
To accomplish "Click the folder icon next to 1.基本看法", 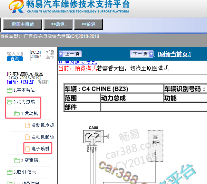I will click(10, 90).
